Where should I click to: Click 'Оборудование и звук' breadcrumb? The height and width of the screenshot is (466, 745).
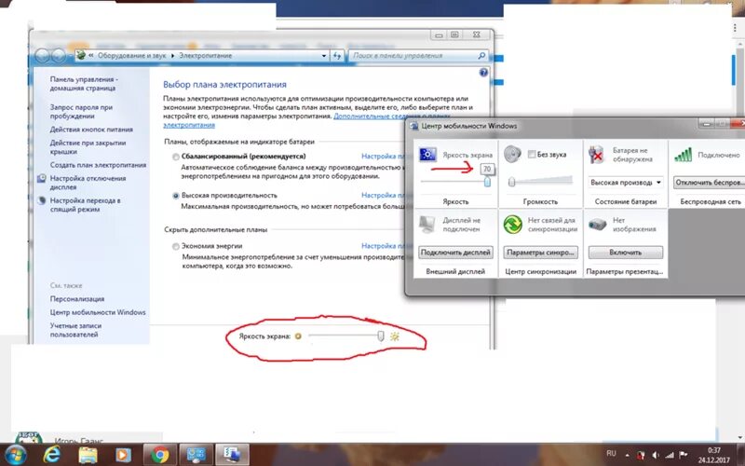[131, 56]
